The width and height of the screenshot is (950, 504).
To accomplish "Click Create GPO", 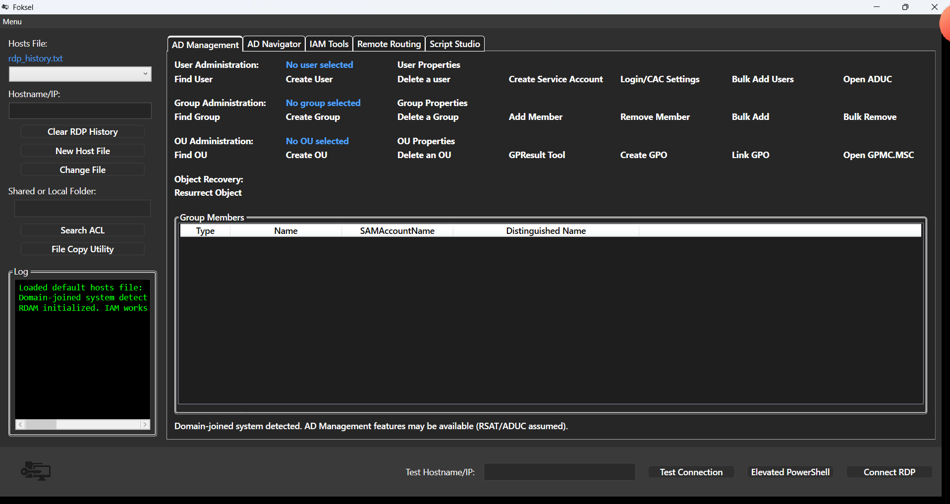I will click(644, 155).
